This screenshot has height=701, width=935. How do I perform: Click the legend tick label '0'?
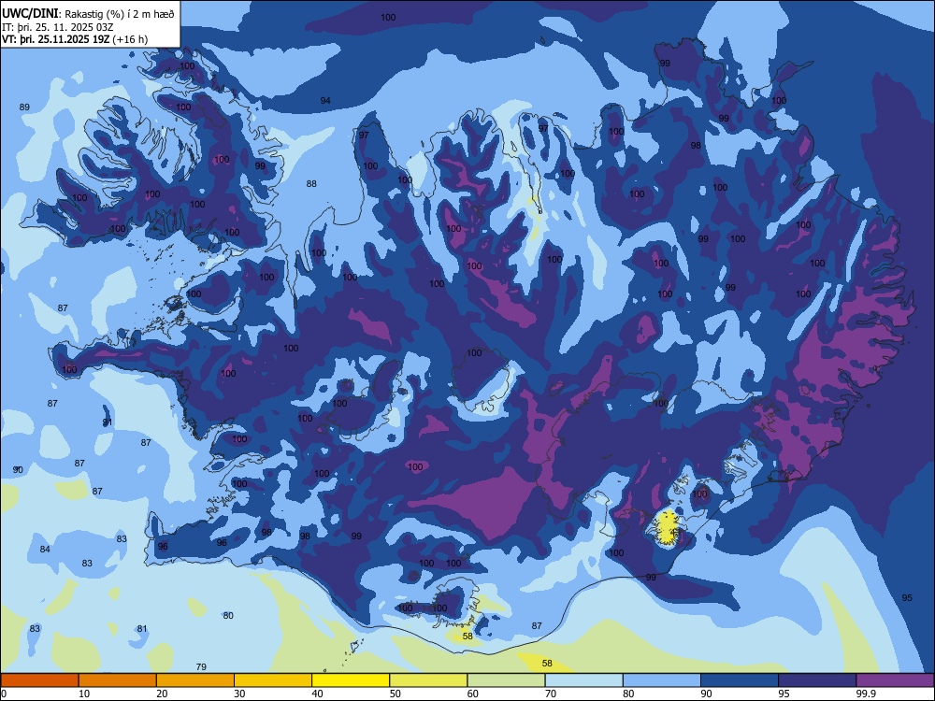4,694
